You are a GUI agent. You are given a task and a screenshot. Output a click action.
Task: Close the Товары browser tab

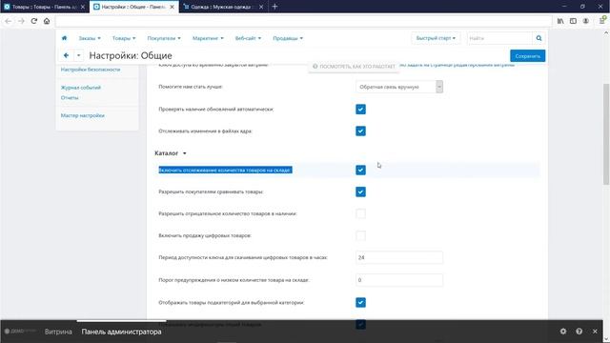83,7
